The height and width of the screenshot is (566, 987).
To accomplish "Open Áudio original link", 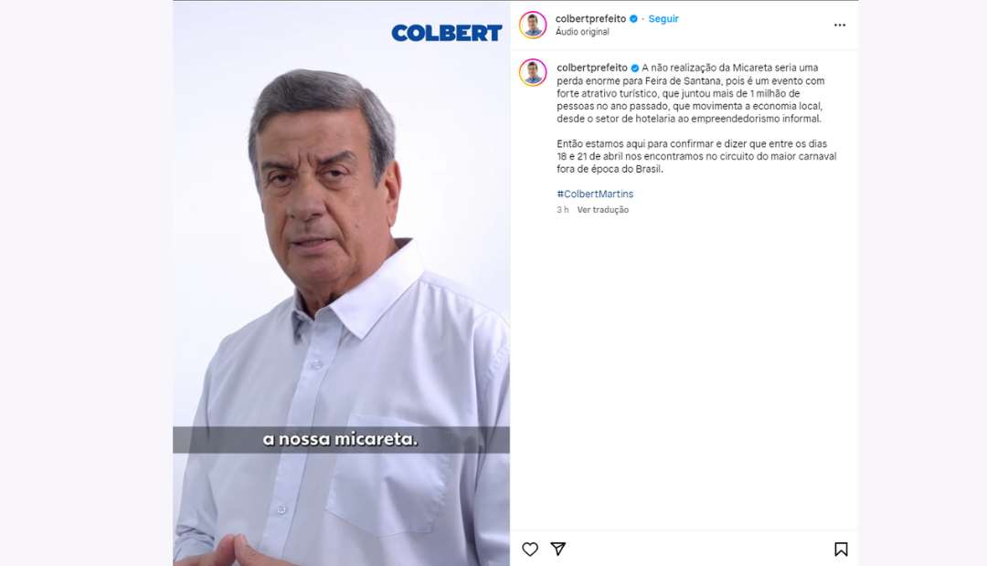I will 582,31.
